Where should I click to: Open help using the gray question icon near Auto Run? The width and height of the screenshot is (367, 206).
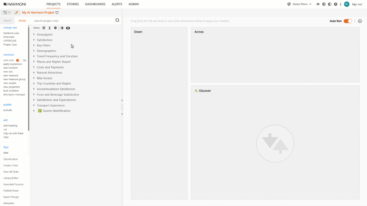coord(360,21)
